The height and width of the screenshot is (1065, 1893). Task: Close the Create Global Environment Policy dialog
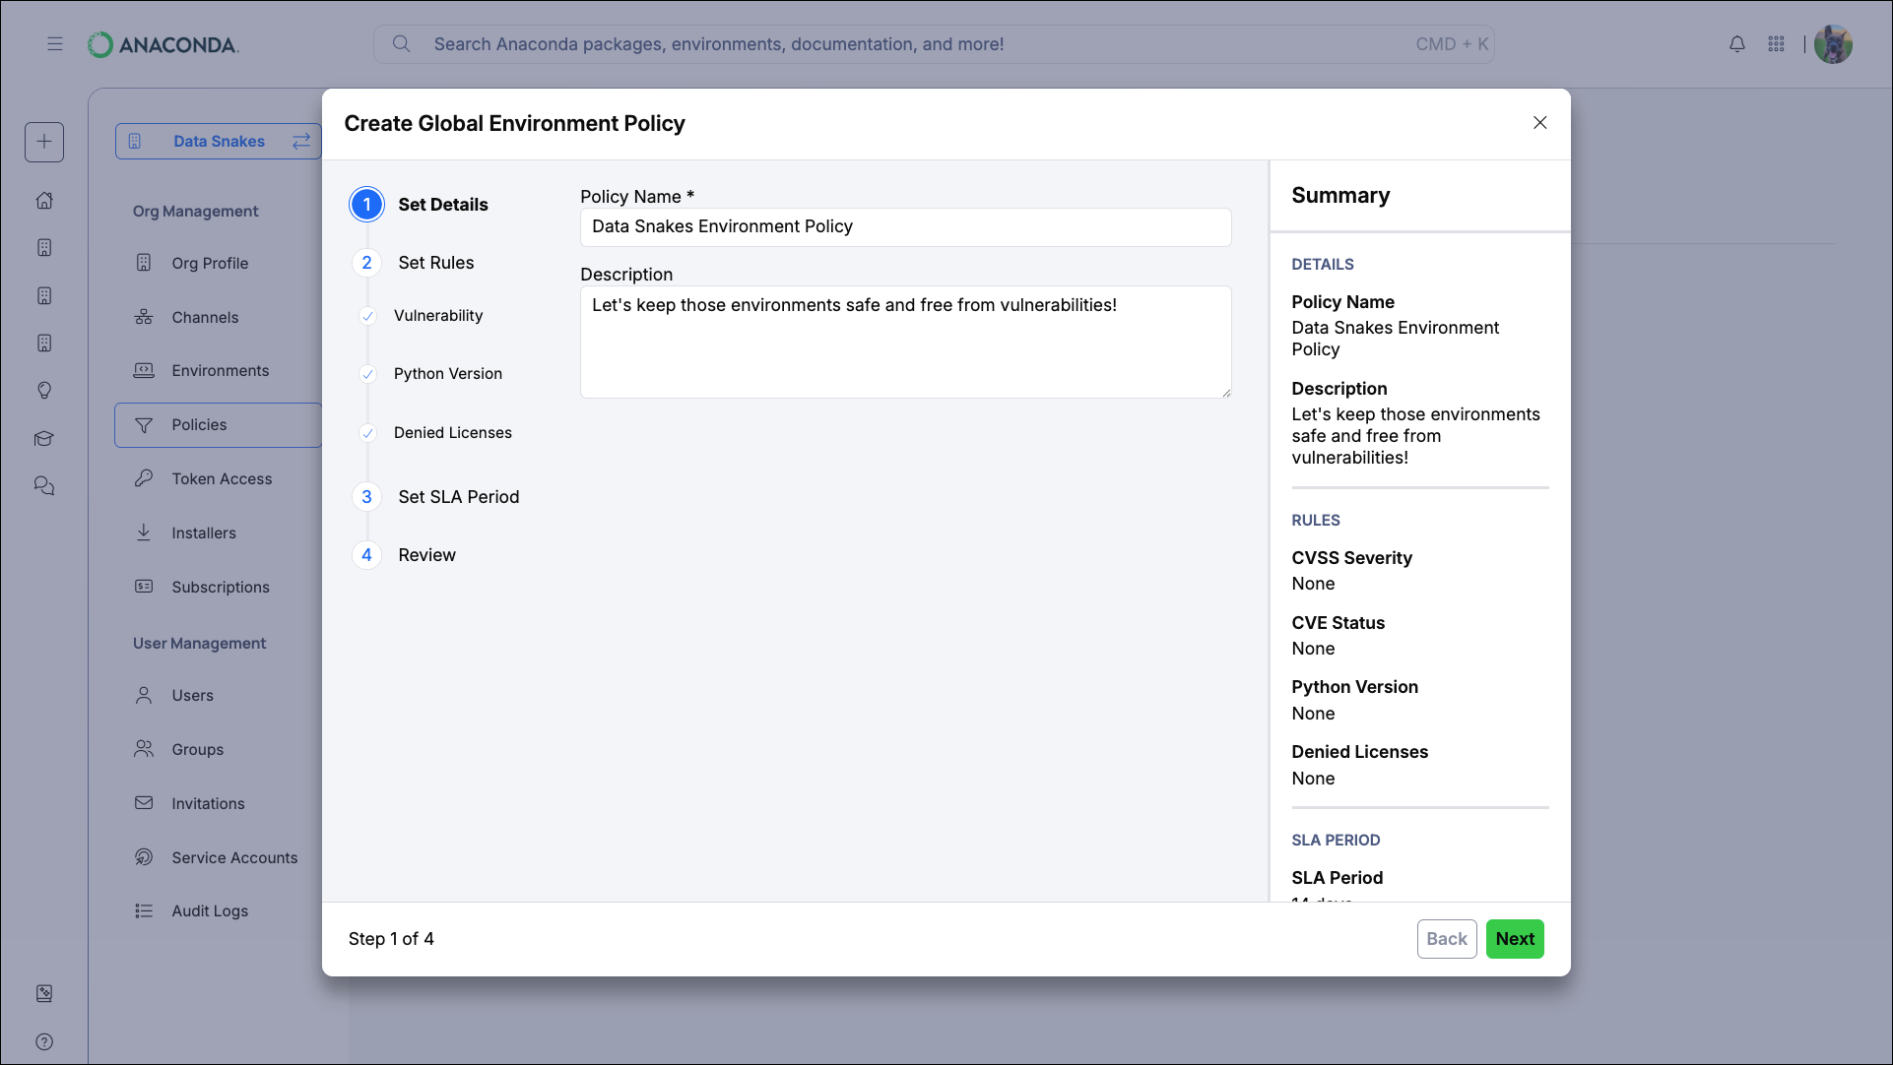click(1540, 123)
